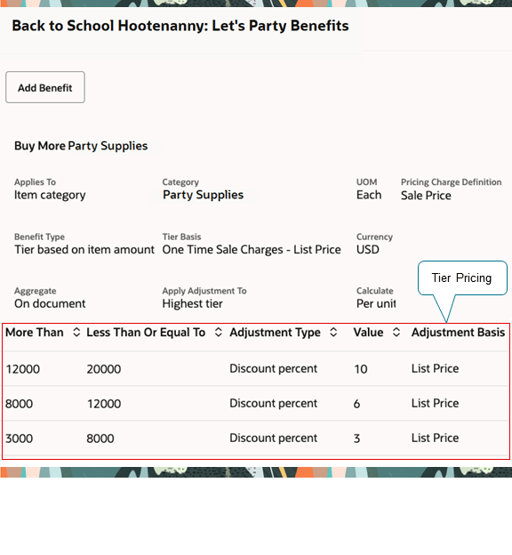Select Discount percent in the 10 value row
The width and height of the screenshot is (512, 555).
click(x=274, y=369)
